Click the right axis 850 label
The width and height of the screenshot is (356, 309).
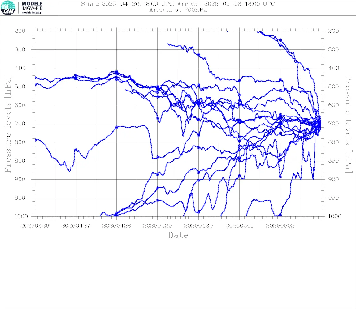pos(333,161)
